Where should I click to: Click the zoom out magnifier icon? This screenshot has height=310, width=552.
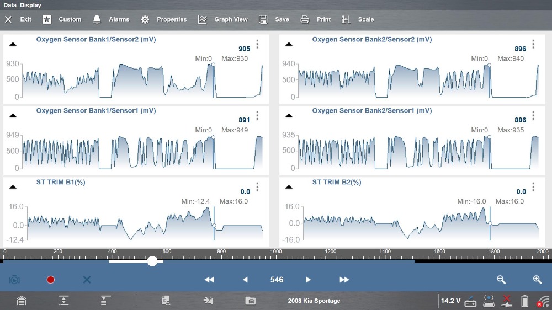tap(501, 280)
